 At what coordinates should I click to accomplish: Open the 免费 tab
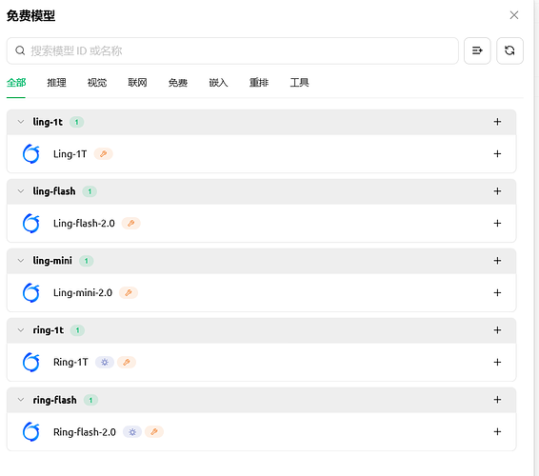pos(178,83)
